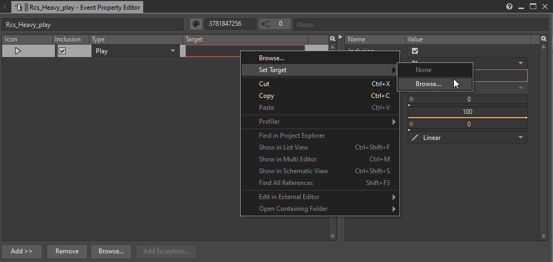Open the Play action type dropdown
553x262 pixels.
pyautogui.click(x=173, y=51)
